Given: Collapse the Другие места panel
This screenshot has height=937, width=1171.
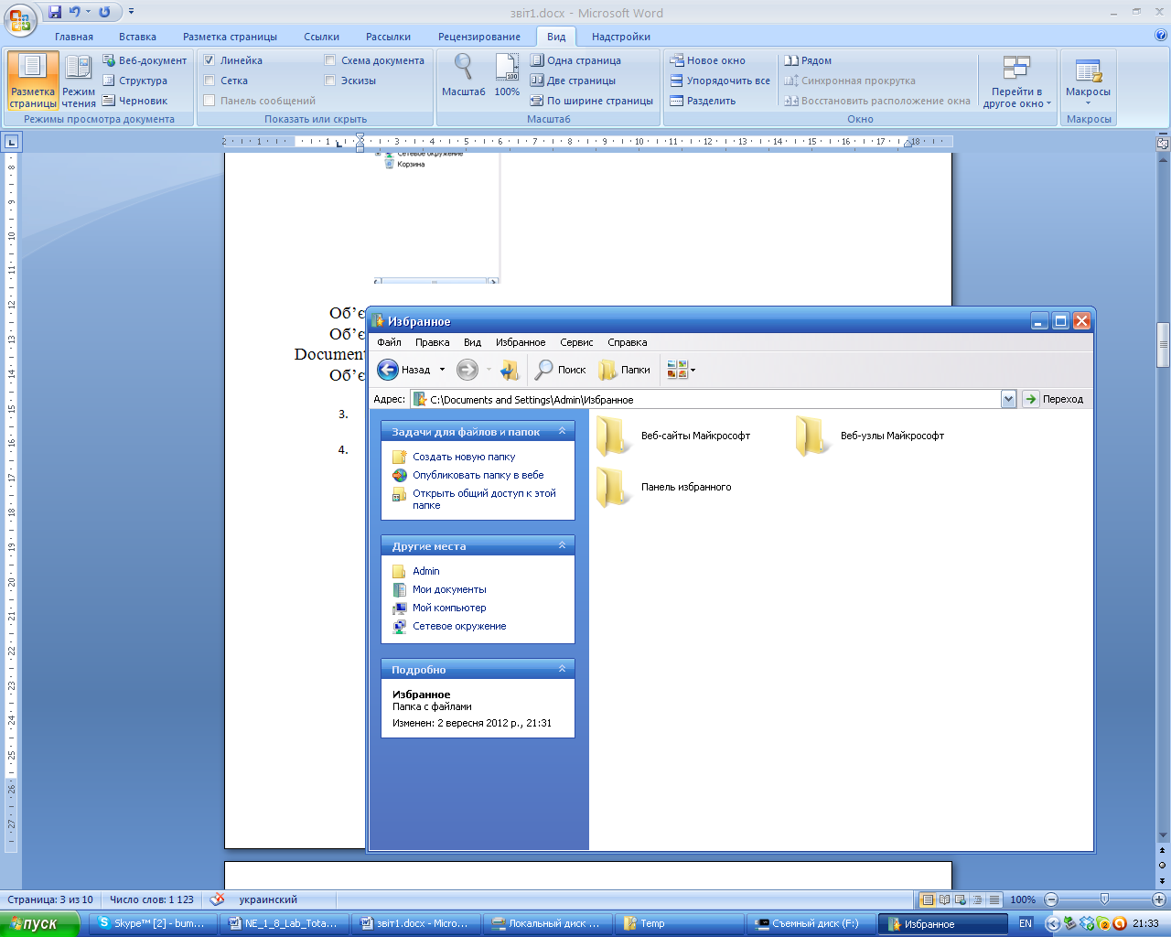Looking at the screenshot, I should coord(563,545).
